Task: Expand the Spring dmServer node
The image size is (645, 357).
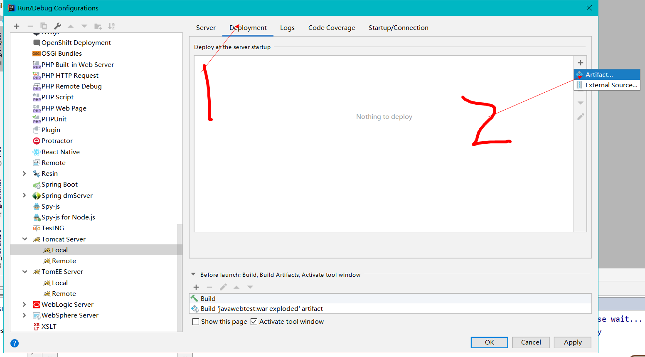Action: [24, 195]
